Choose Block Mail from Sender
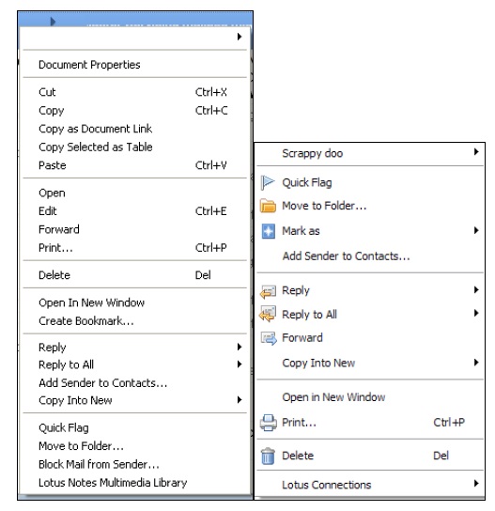The width and height of the screenshot is (495, 511). [x=99, y=464]
